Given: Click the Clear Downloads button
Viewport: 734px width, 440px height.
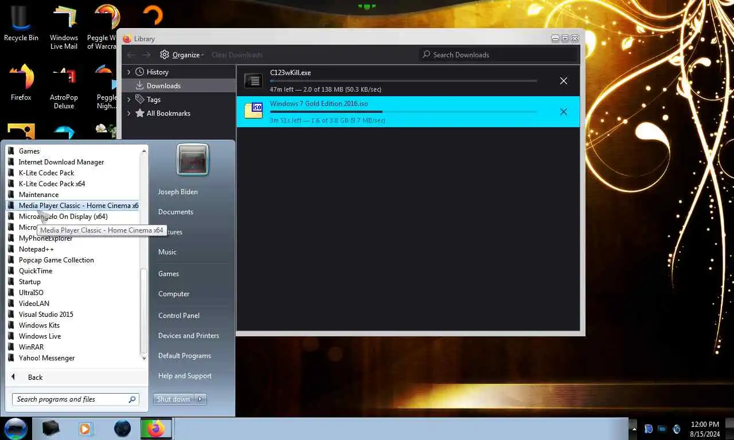Looking at the screenshot, I should (237, 55).
